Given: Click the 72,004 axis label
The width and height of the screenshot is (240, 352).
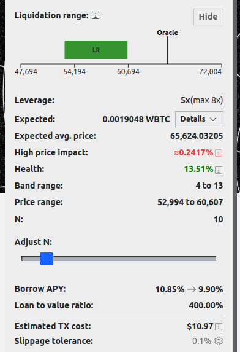Looking at the screenshot, I should pyautogui.click(x=210, y=72).
